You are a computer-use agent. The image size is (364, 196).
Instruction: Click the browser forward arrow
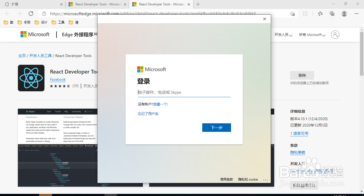tap(19, 14)
